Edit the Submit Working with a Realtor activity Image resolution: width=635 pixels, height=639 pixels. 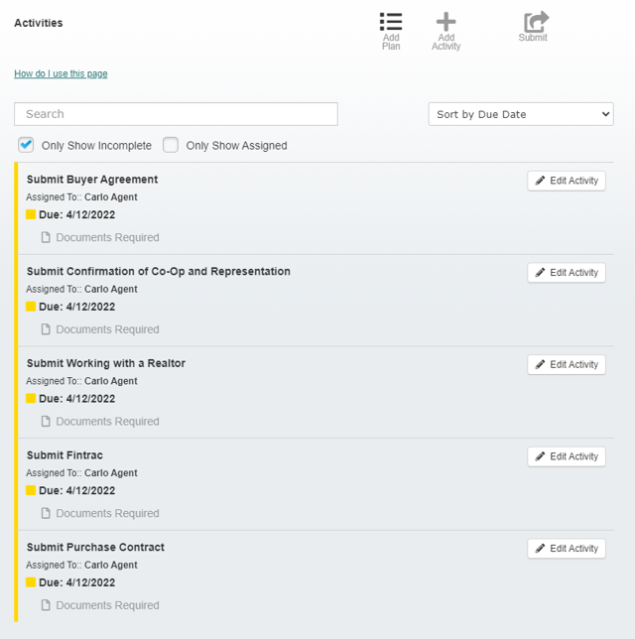point(566,364)
